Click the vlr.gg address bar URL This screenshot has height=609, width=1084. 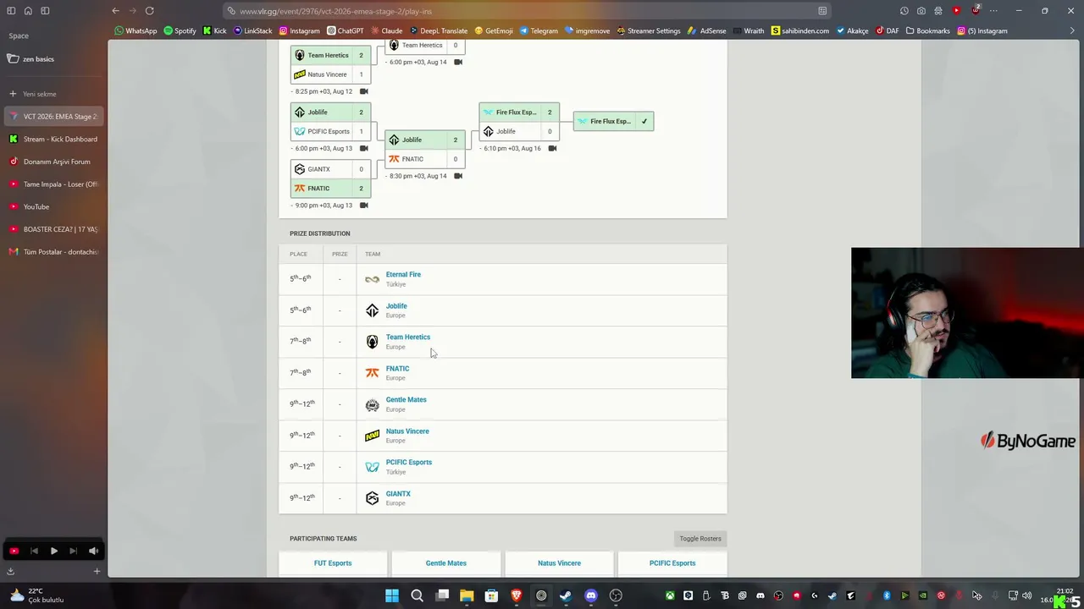[335, 11]
